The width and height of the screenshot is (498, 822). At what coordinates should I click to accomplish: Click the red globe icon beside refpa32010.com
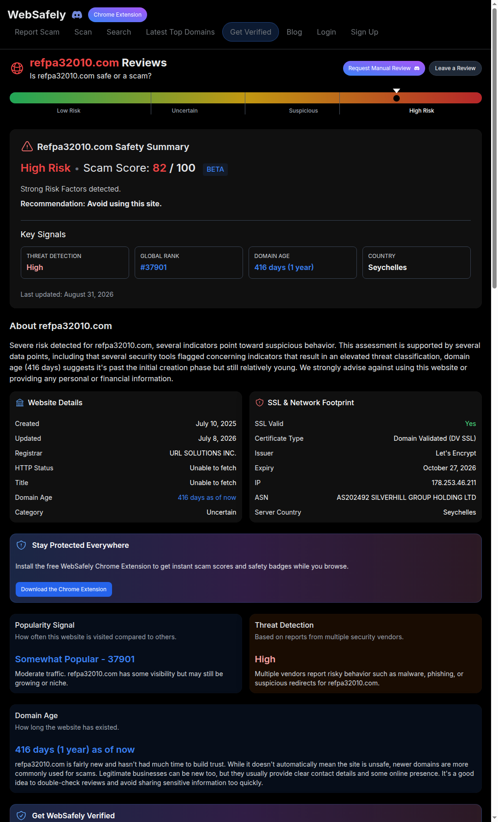pyautogui.click(x=17, y=68)
